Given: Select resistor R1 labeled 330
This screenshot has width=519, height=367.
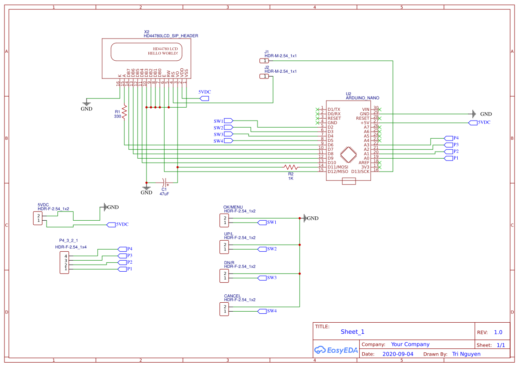Looking at the screenshot, I should click(x=124, y=111).
